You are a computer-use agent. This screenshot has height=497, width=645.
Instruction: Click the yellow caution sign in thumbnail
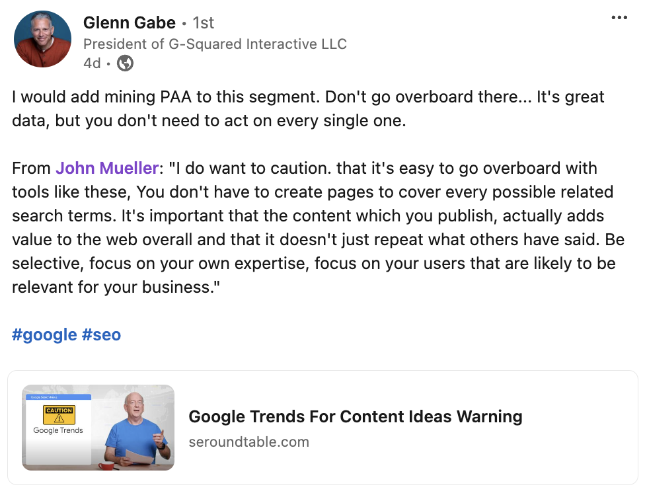pos(59,415)
